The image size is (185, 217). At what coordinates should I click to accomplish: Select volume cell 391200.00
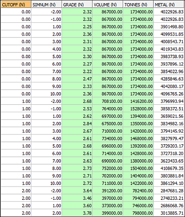(108, 191)
